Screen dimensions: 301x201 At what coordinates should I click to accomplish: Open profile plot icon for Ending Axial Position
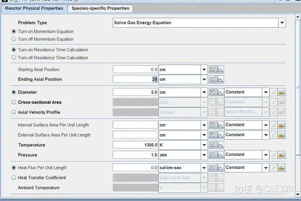[x=220, y=79]
